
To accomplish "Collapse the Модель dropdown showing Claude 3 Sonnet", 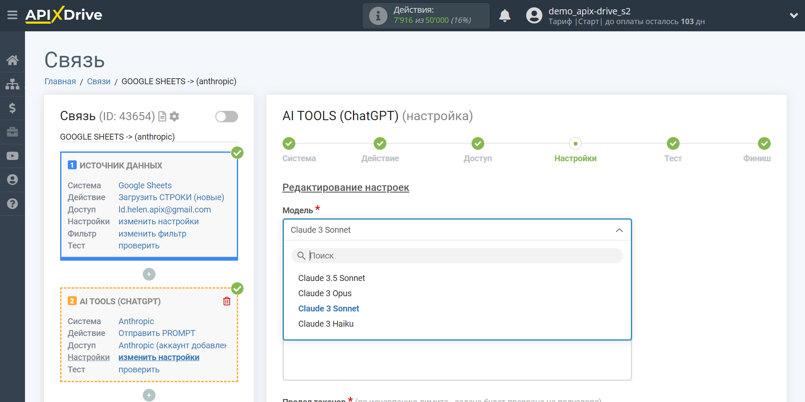I will pos(457,230).
